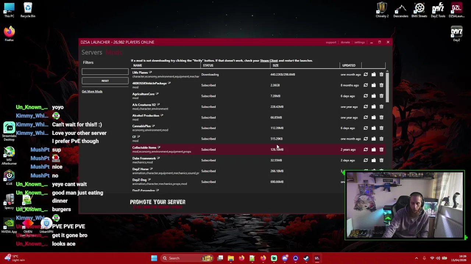Delete AJs Creatures V2 mod

[x=381, y=107]
